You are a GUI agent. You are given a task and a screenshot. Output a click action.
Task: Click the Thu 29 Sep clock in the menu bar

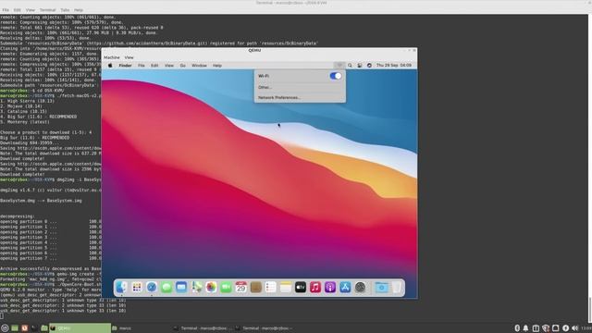pos(394,66)
